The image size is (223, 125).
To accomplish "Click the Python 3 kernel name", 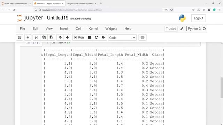I will point(194,29).
